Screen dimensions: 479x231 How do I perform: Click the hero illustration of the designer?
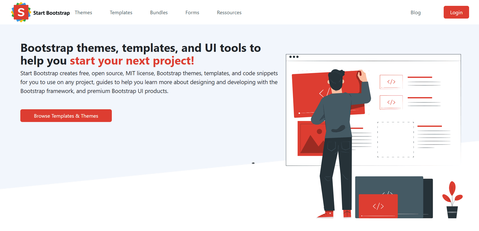point(374,136)
